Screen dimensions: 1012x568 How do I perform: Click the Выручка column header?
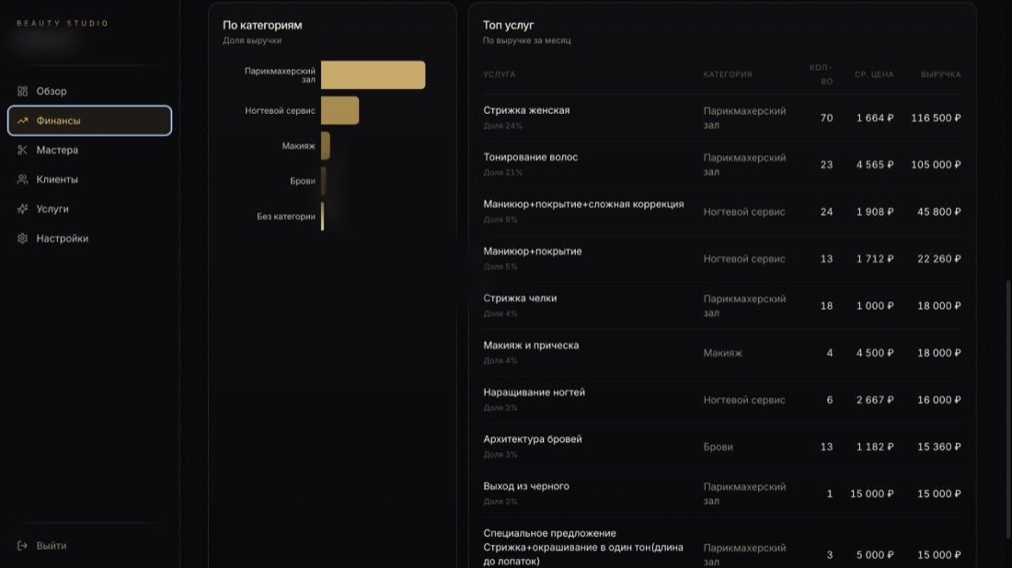click(940, 74)
